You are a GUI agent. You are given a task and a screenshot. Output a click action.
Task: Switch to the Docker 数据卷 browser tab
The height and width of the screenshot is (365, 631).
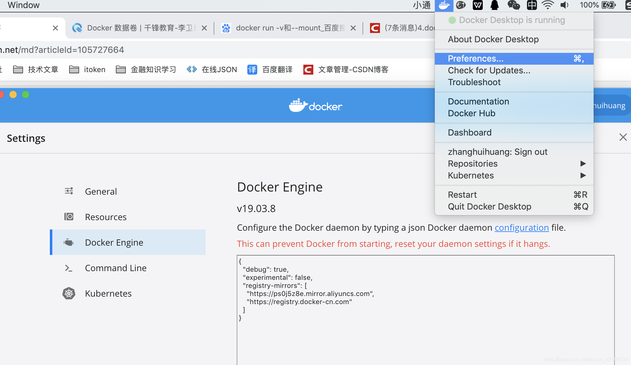click(137, 28)
